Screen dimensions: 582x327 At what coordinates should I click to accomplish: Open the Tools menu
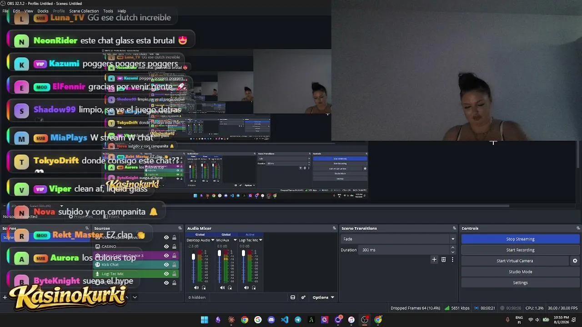pos(108,11)
